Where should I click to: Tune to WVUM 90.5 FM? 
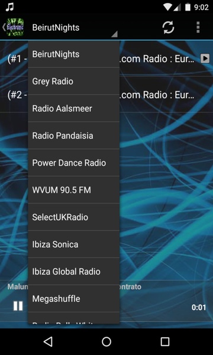click(x=73, y=190)
